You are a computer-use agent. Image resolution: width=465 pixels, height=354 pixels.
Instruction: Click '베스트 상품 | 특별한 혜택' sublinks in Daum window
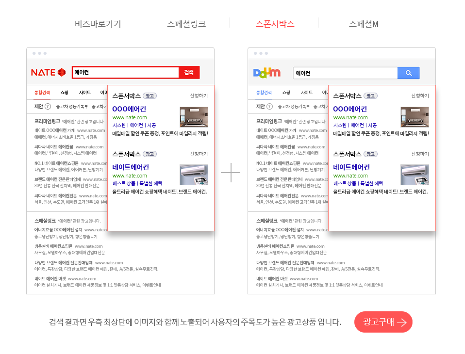(x=358, y=183)
